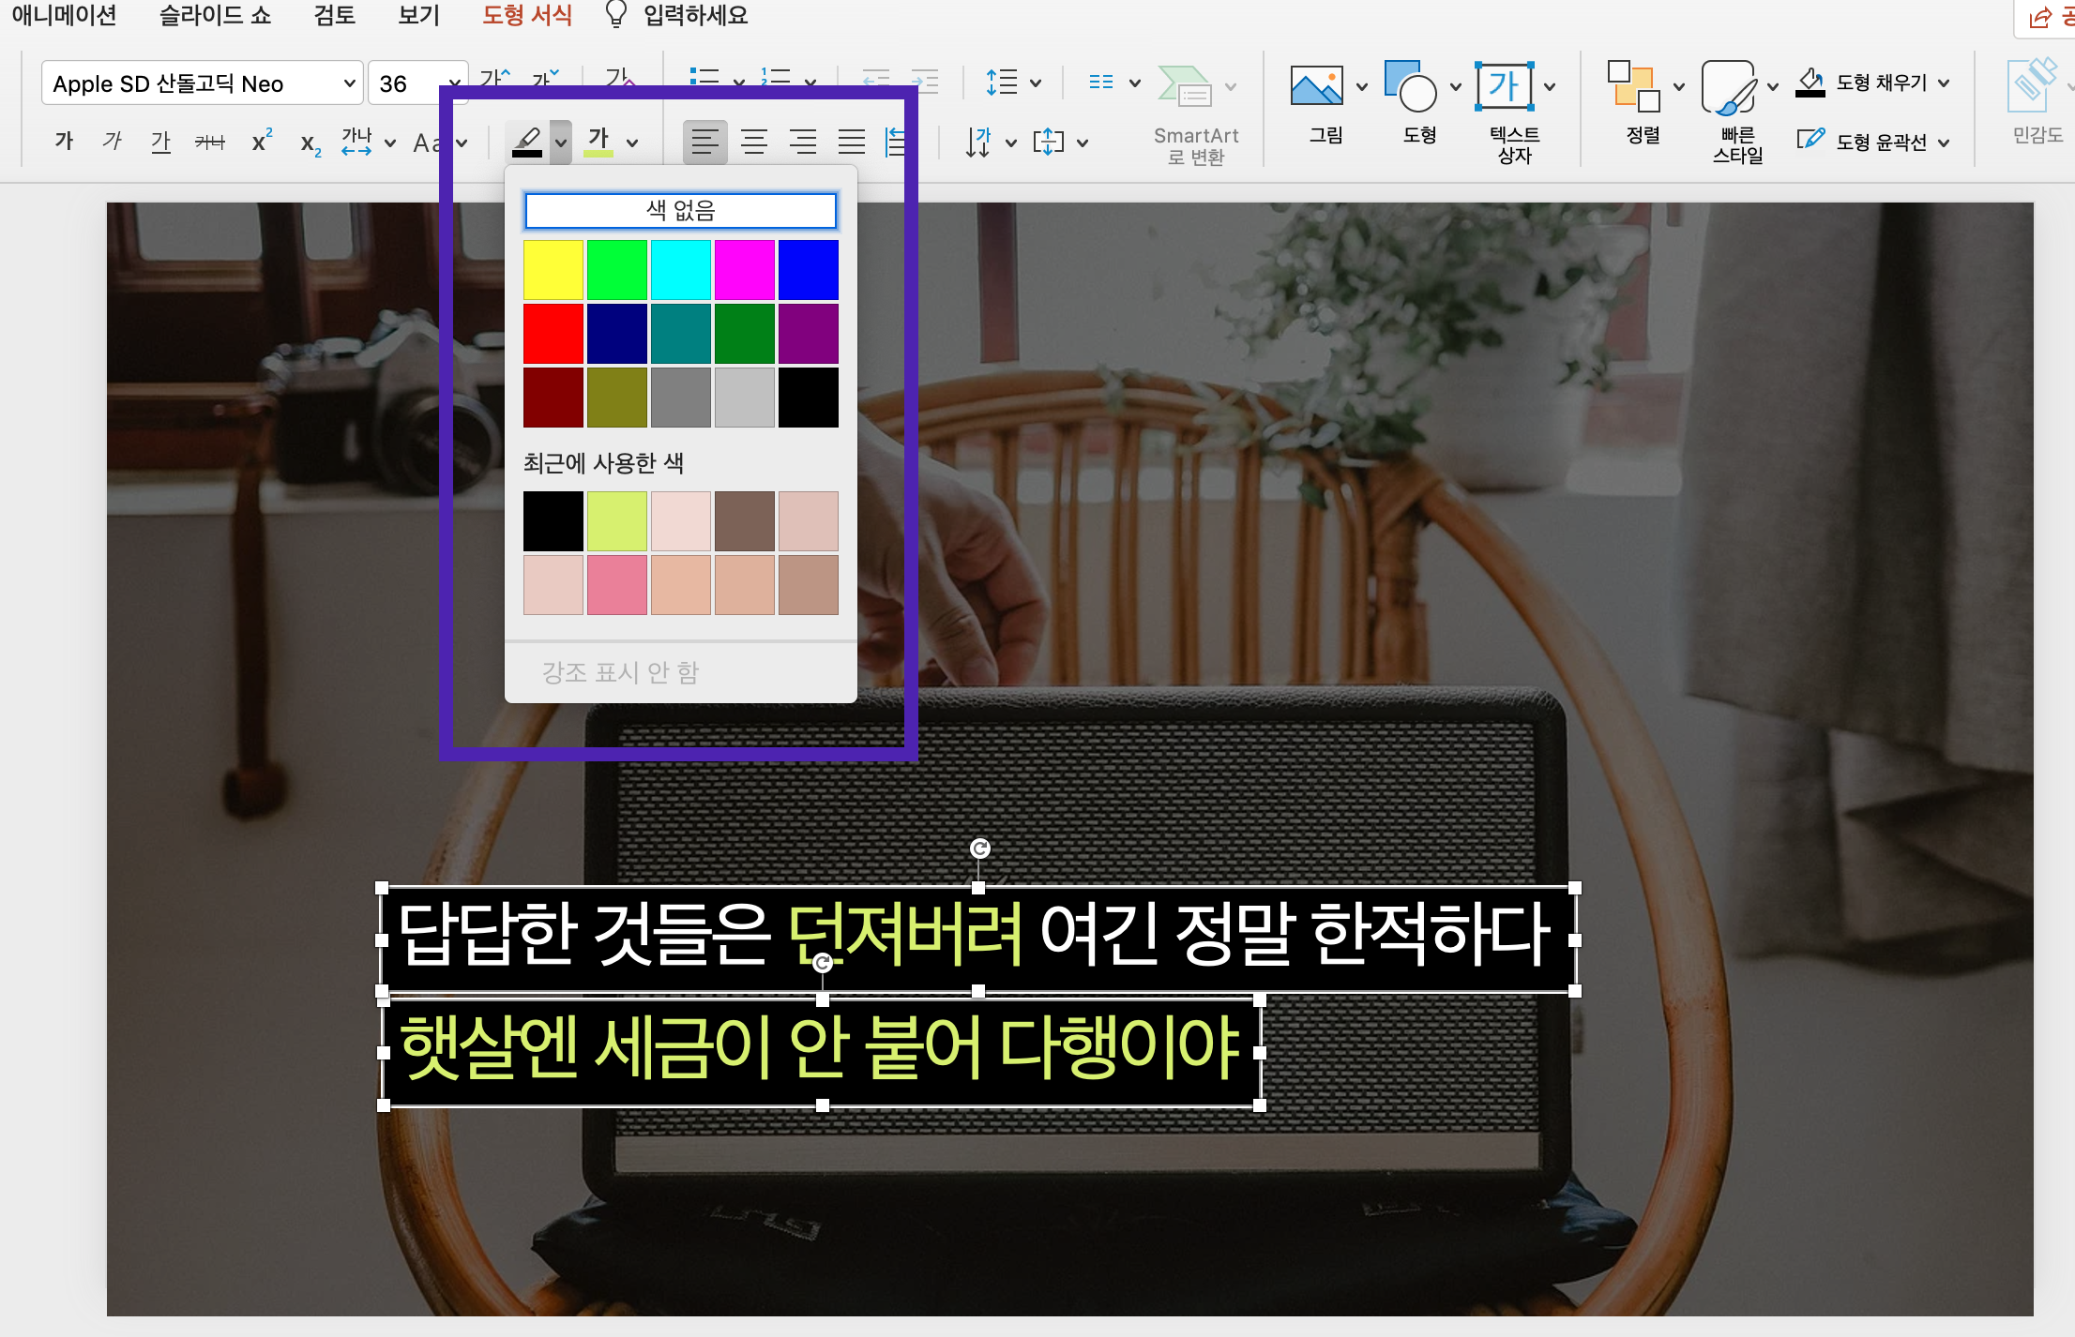The image size is (2075, 1337).
Task: Switch to the 검토 tab
Action: coord(334,15)
